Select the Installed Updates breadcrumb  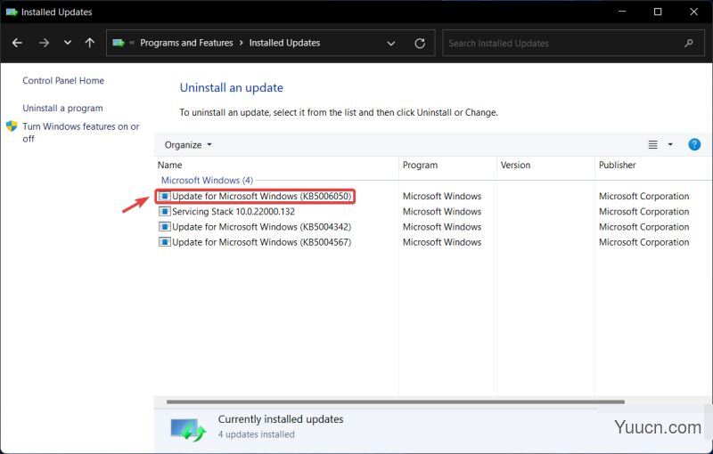pyautogui.click(x=284, y=43)
